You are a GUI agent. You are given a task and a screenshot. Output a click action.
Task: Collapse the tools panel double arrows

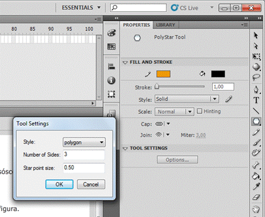259,18
